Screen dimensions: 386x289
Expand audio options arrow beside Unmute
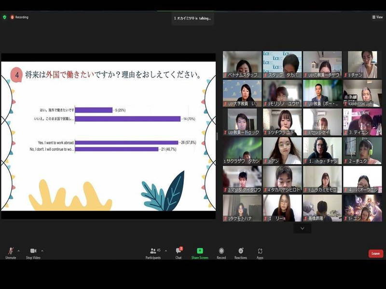18,250
